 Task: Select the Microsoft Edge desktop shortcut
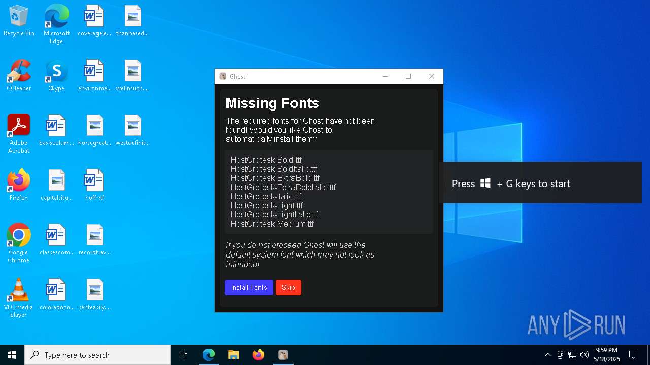56,24
